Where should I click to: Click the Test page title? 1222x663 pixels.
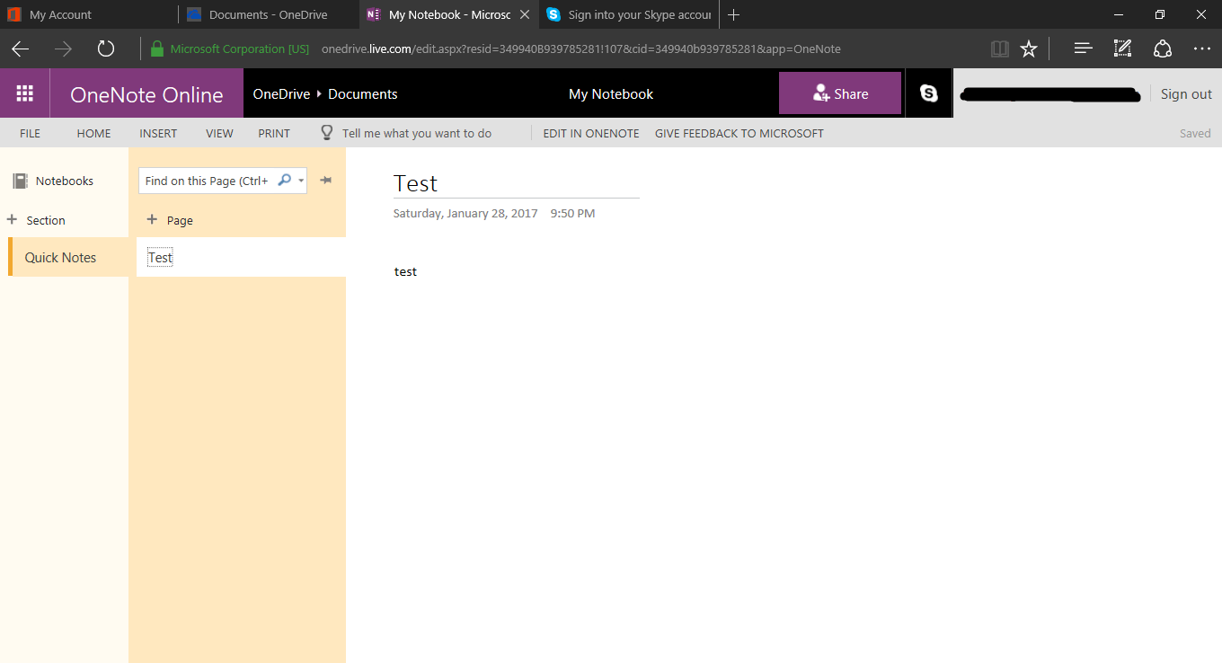tap(415, 183)
